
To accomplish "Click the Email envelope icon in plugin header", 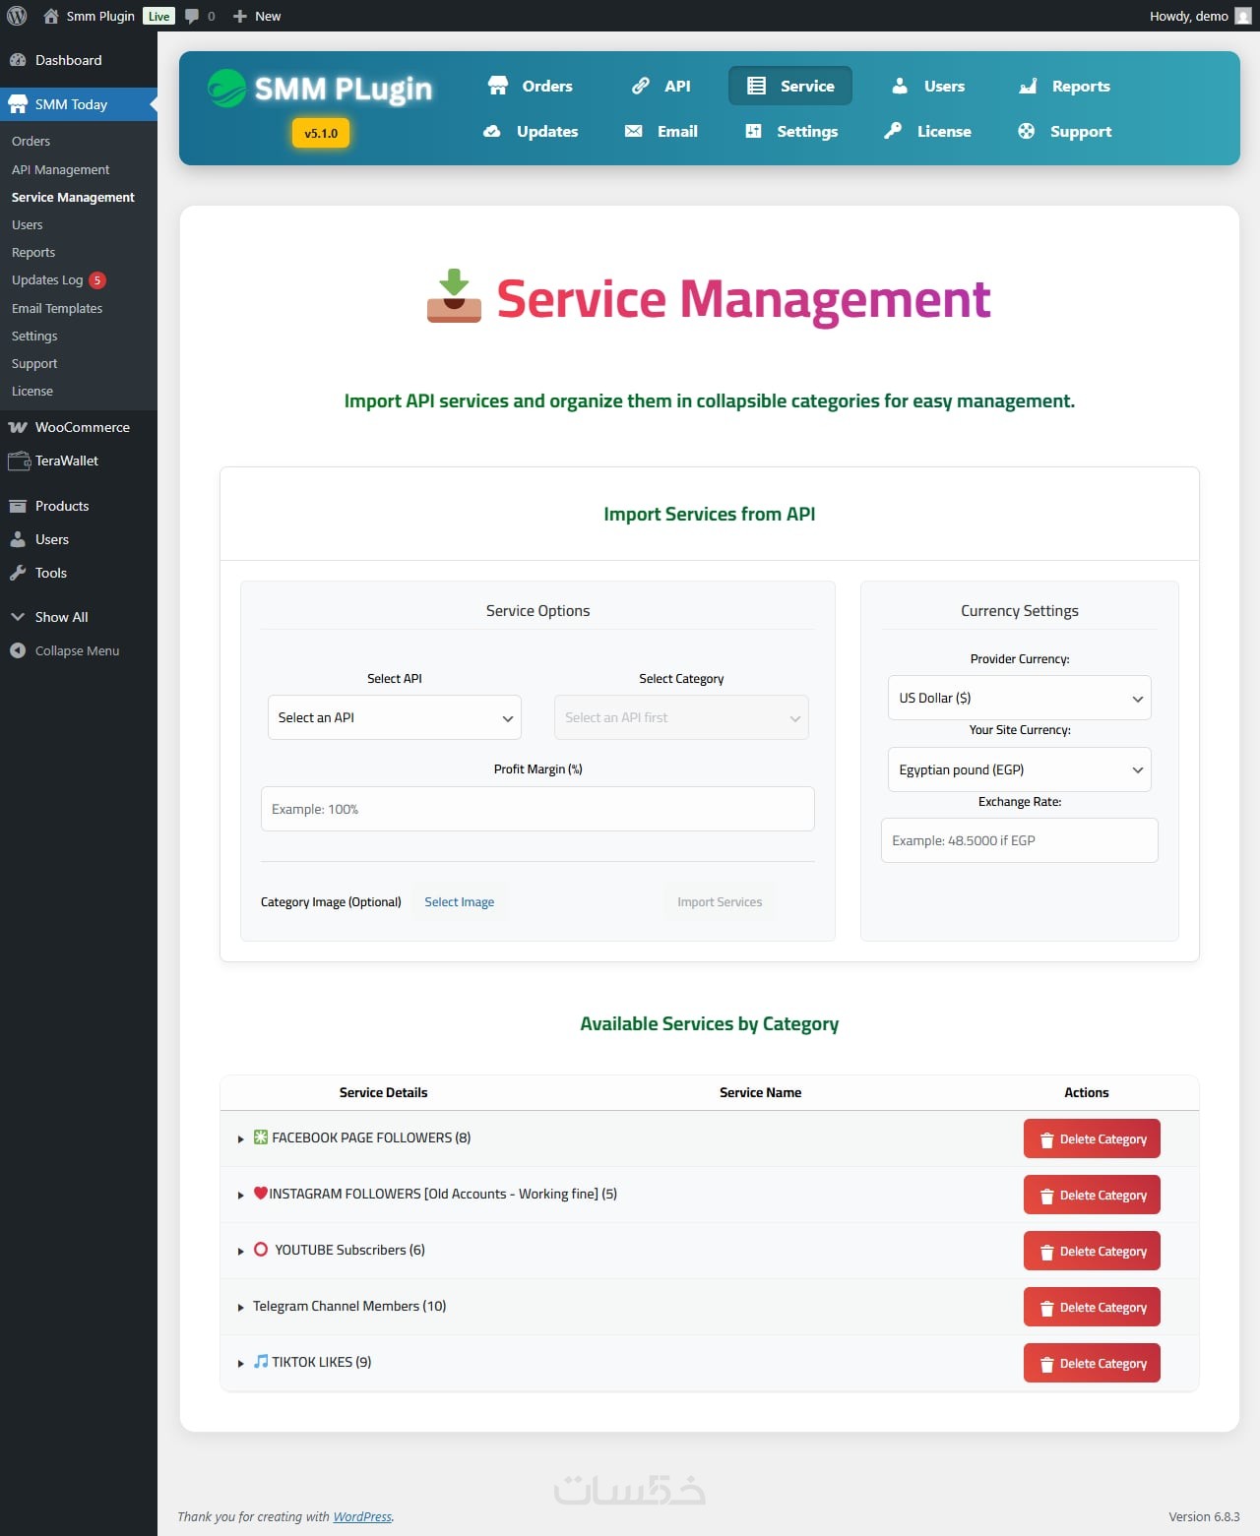I will 634,131.
